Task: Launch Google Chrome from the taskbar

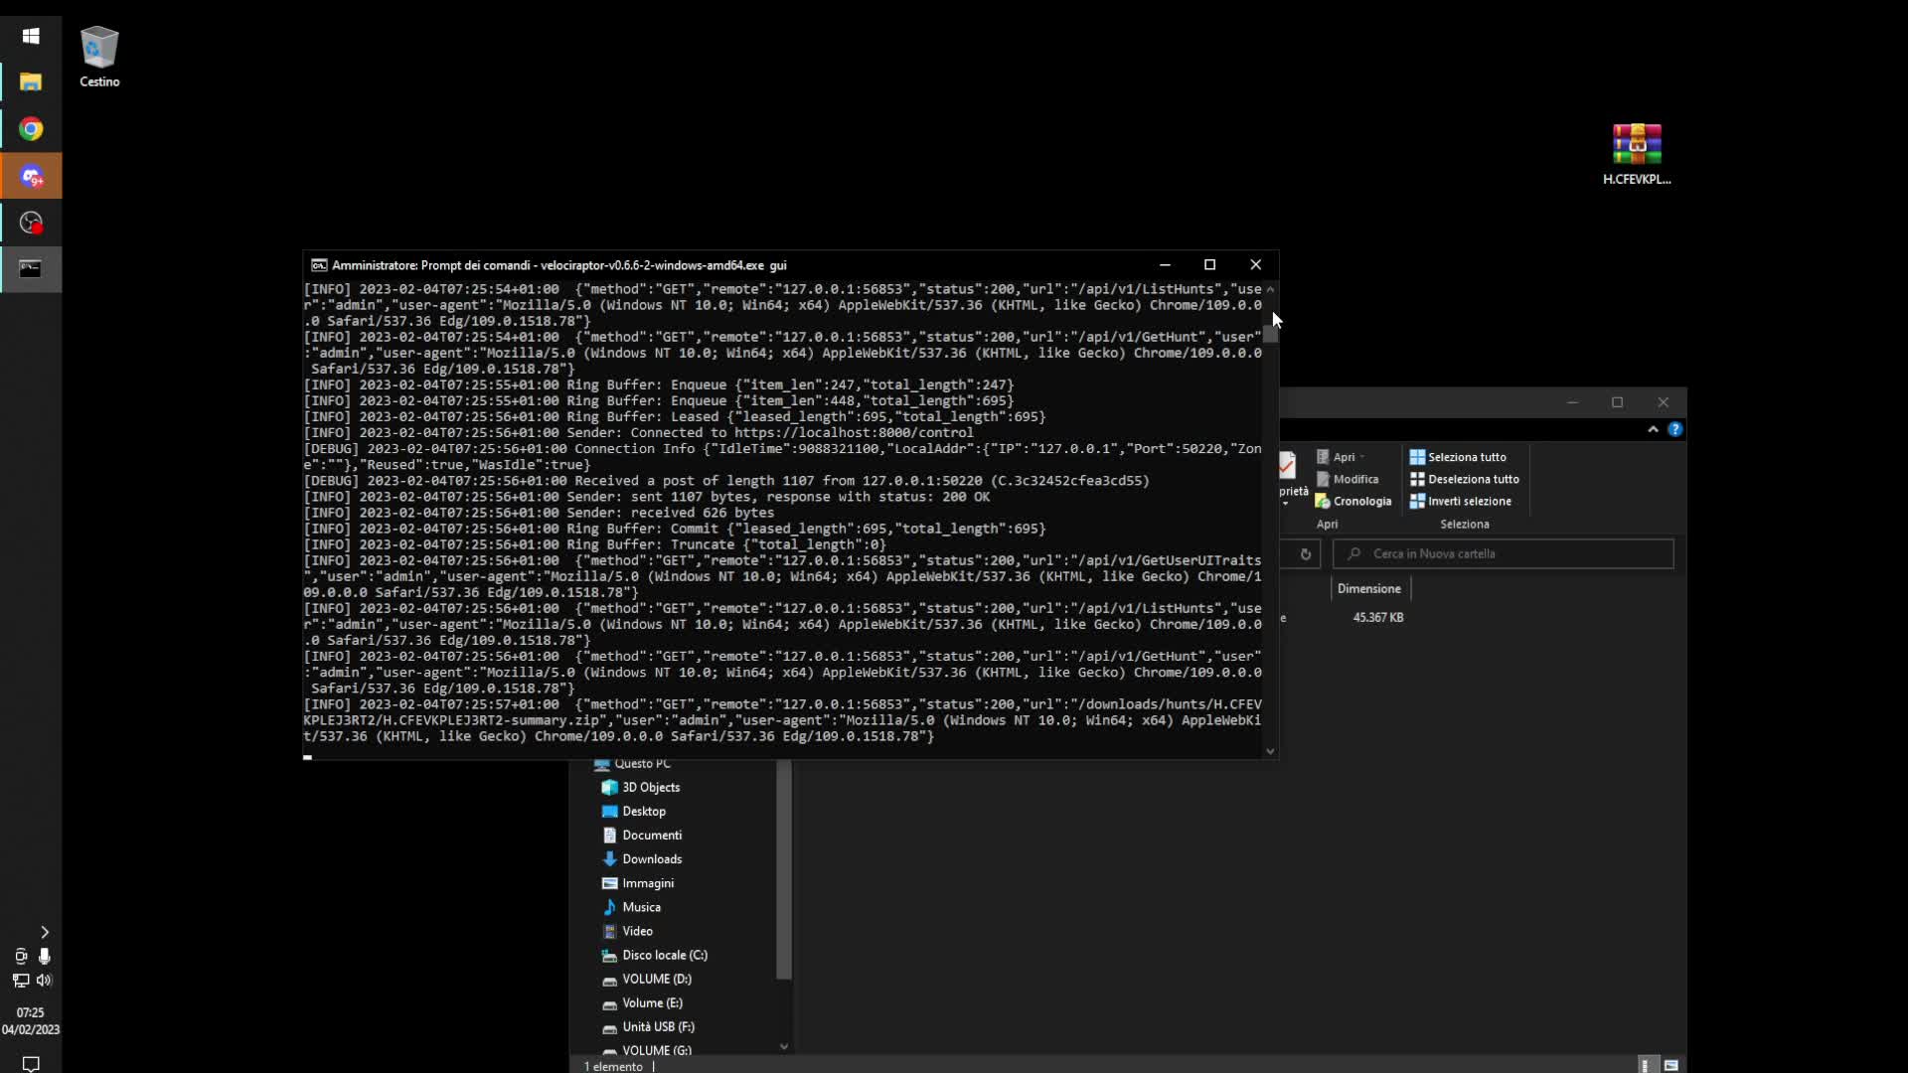Action: (31, 129)
